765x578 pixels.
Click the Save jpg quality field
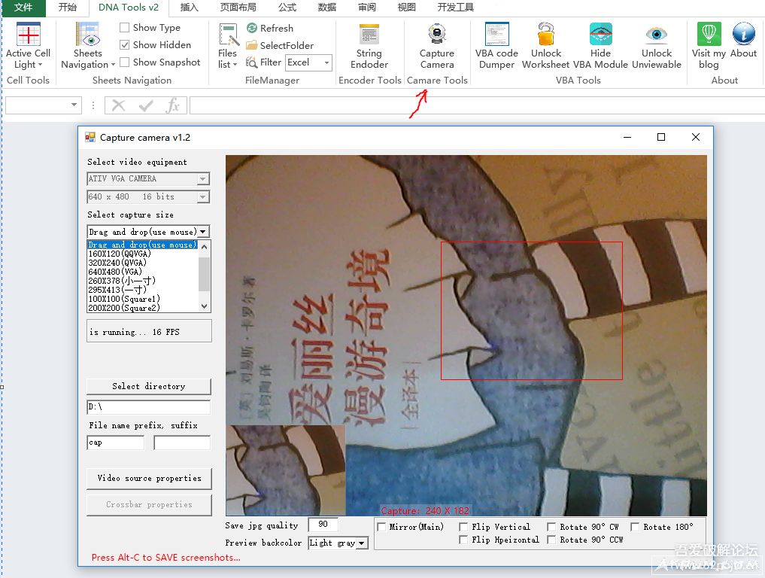pyautogui.click(x=323, y=525)
